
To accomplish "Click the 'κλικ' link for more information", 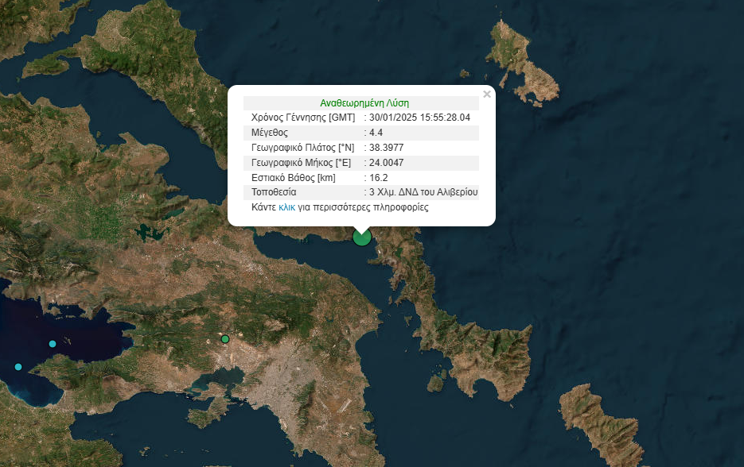I will (286, 207).
